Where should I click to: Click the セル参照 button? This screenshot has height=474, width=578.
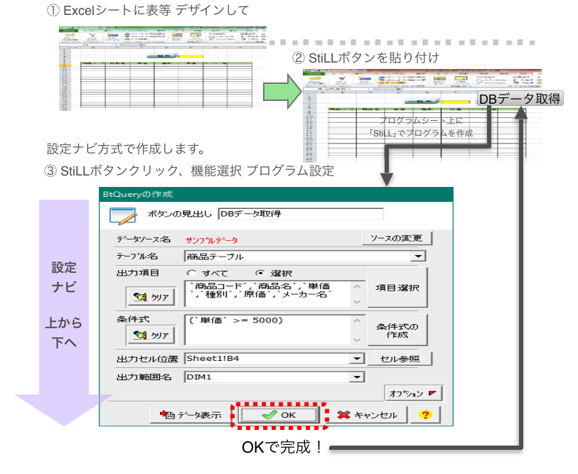coord(400,359)
